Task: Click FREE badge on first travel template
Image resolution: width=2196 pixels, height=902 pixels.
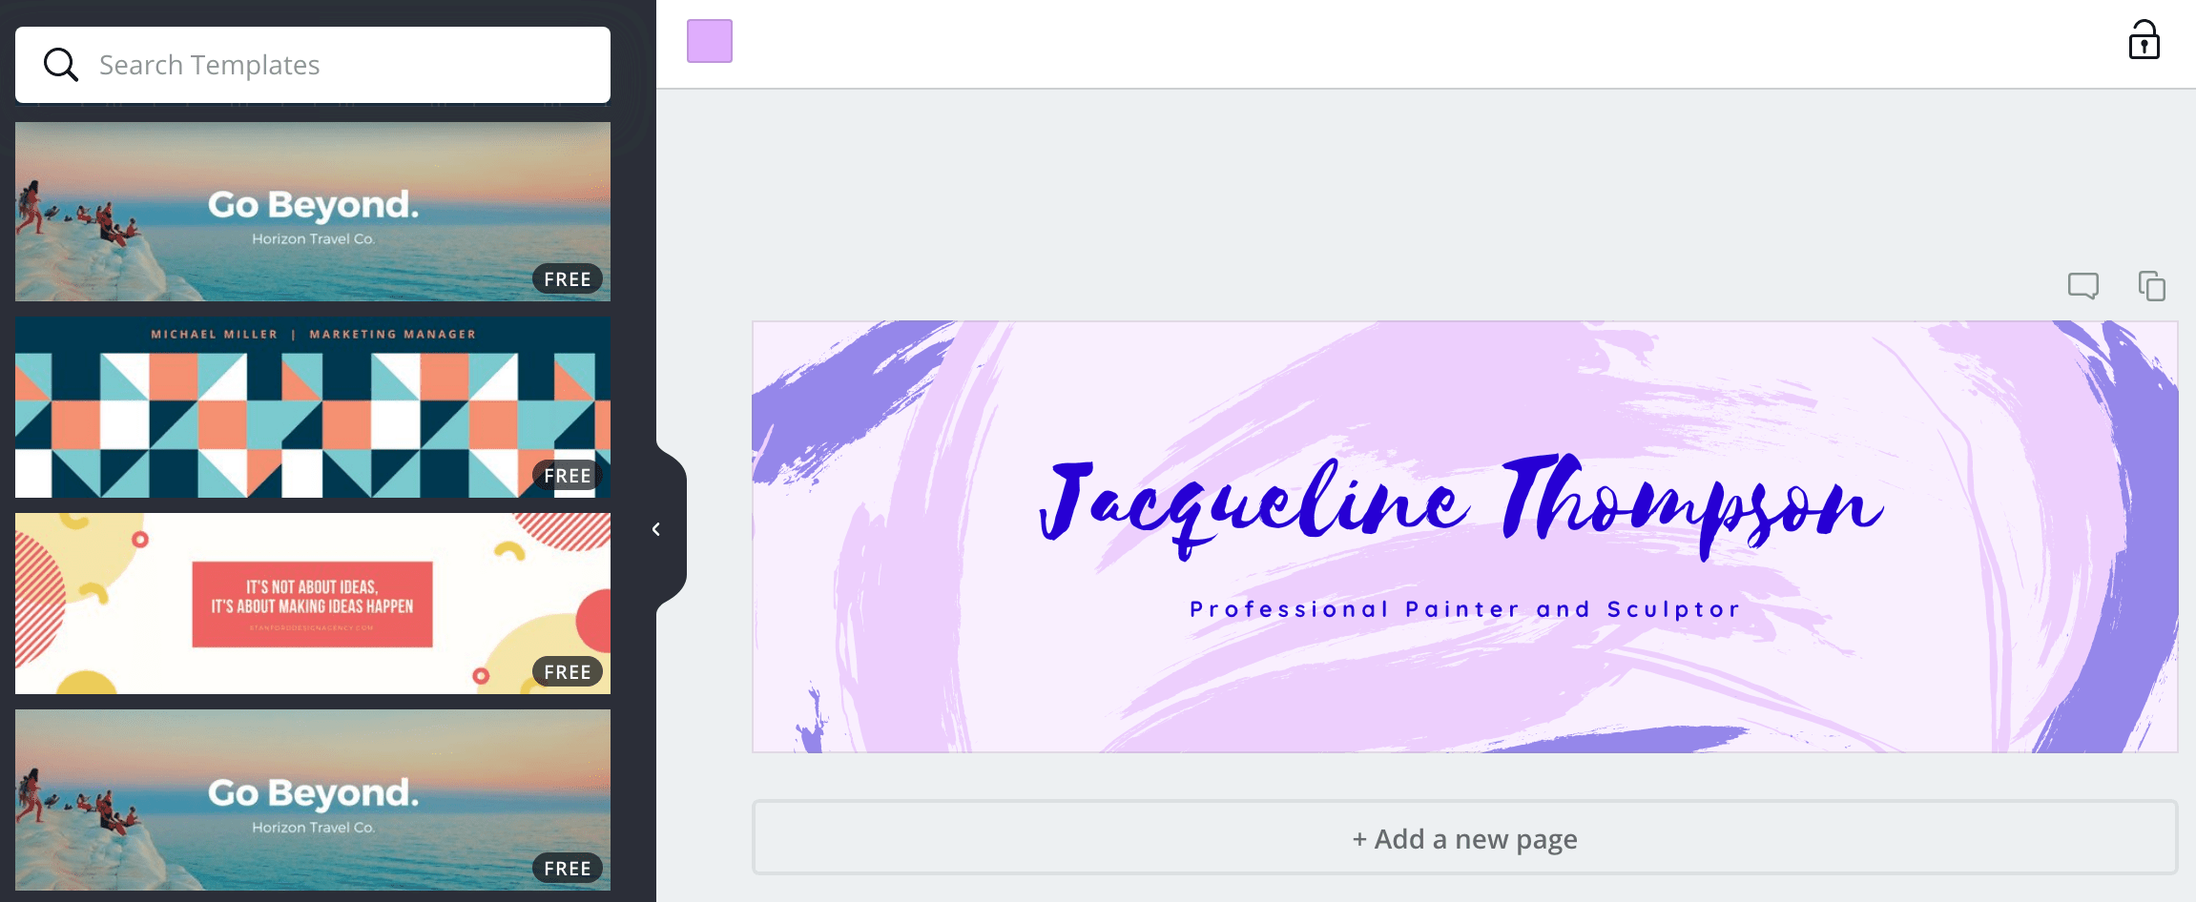Action: coord(568,279)
